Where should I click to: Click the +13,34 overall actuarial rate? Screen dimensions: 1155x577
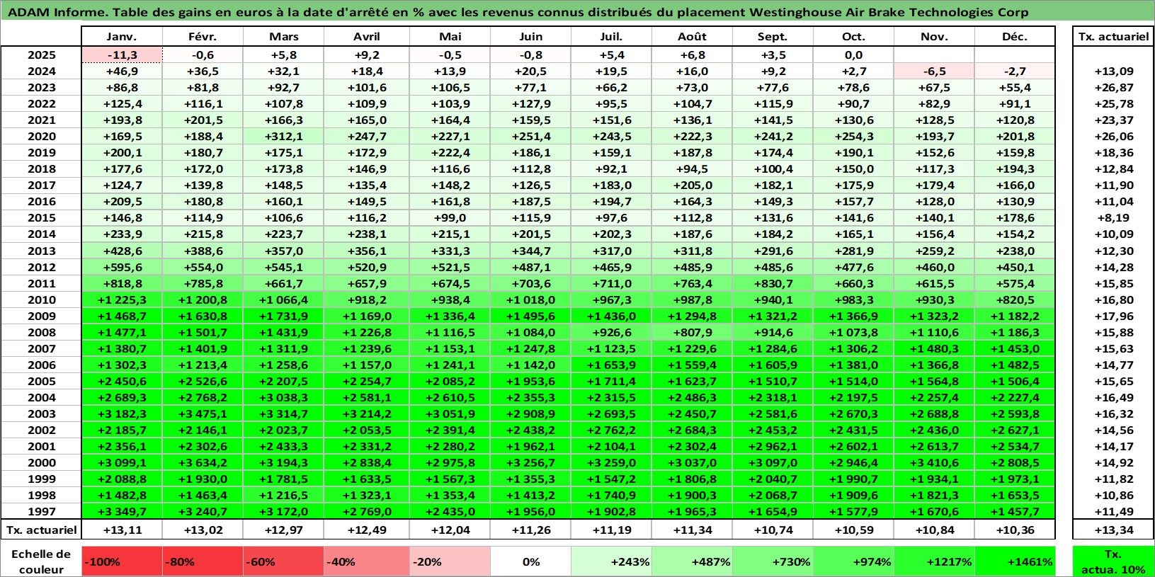[1113, 530]
